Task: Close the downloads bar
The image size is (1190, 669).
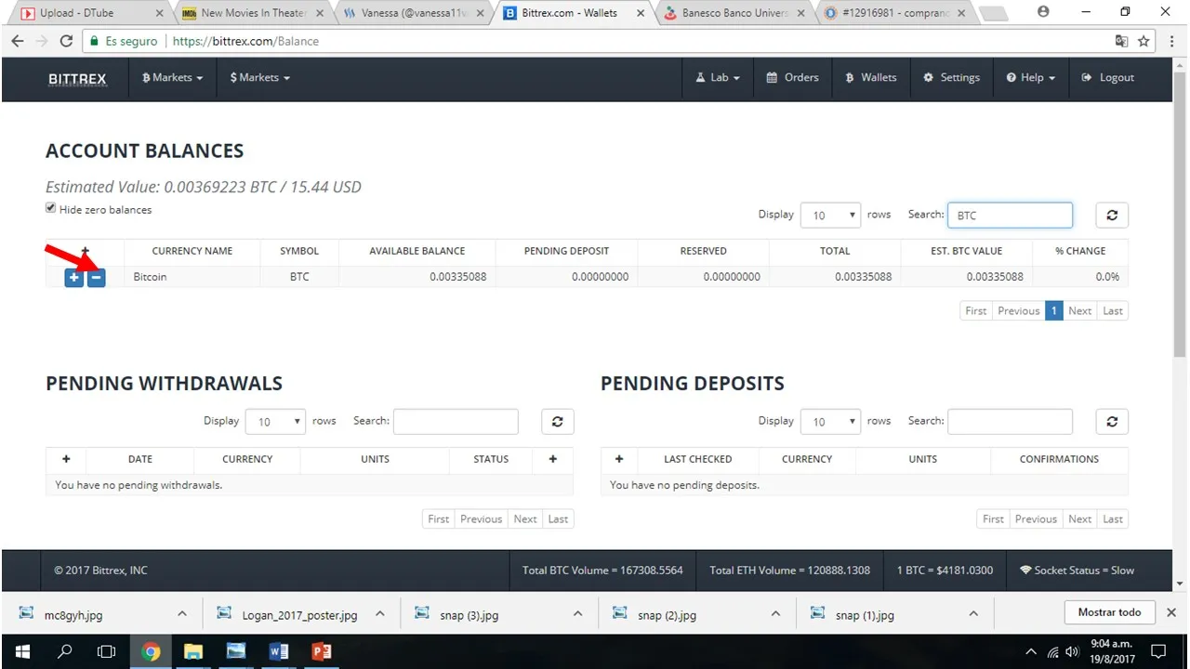Action: [x=1171, y=612]
